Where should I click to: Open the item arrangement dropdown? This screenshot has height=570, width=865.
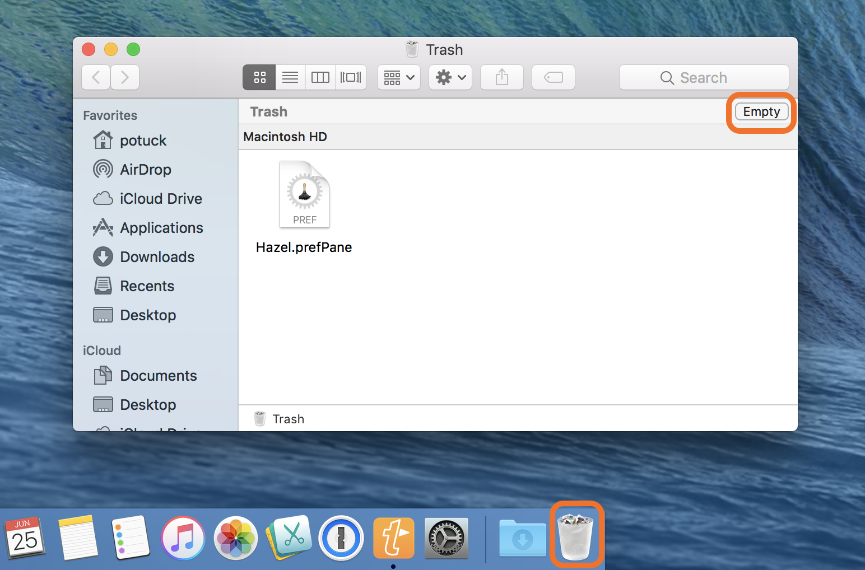399,77
